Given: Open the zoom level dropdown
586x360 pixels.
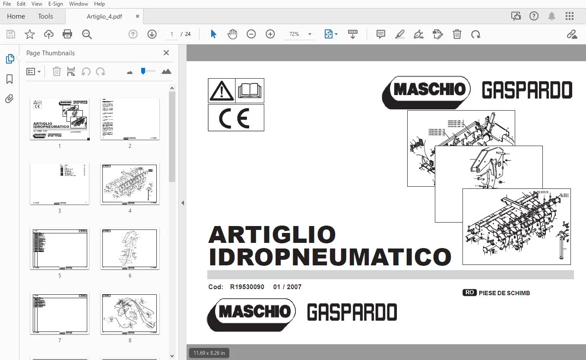Looking at the screenshot, I should pyautogui.click(x=310, y=34).
